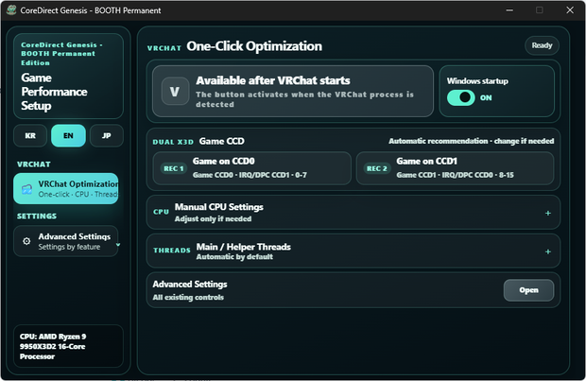The image size is (586, 381).
Task: Click the REC 2 badge
Action: 377,168
